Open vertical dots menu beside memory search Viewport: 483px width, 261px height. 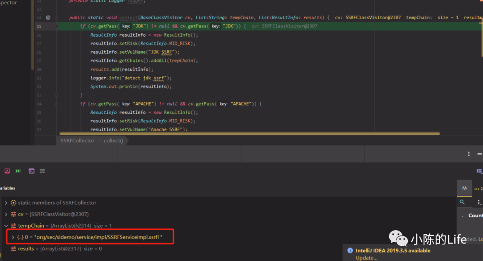(479, 202)
